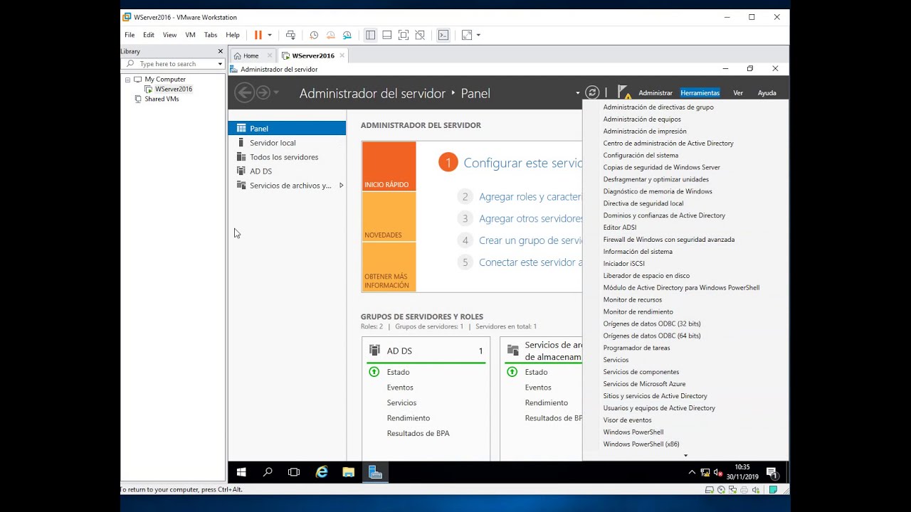Click Send Ctrl+Alt+Del toolbar icon
Screen dimensions: 911x512
click(290, 35)
